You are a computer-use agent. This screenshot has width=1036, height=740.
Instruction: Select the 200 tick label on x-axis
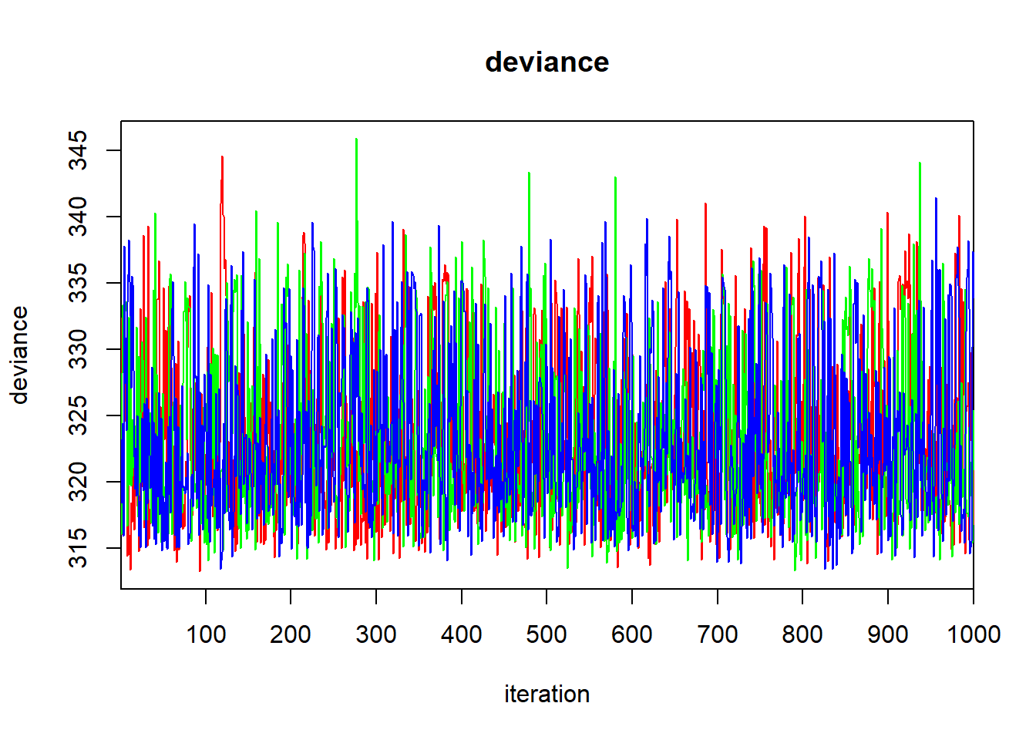pyautogui.click(x=291, y=634)
